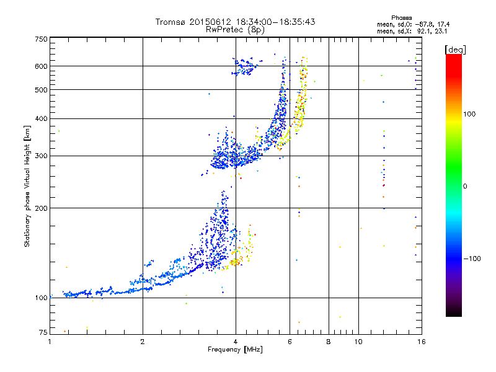Click the x-axis tick label '1'
Viewport: 496px width, 372px height.
(50, 342)
